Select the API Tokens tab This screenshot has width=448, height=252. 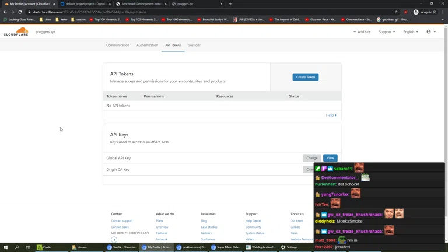coord(173,45)
